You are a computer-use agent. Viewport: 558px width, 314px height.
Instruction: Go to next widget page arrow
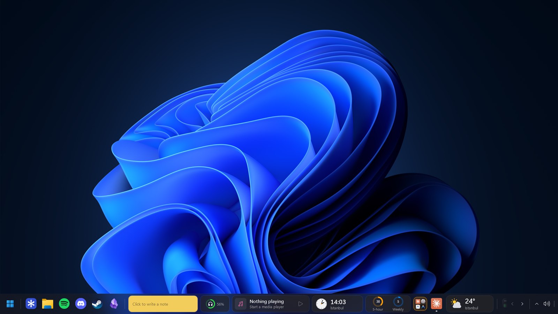pyautogui.click(x=522, y=304)
